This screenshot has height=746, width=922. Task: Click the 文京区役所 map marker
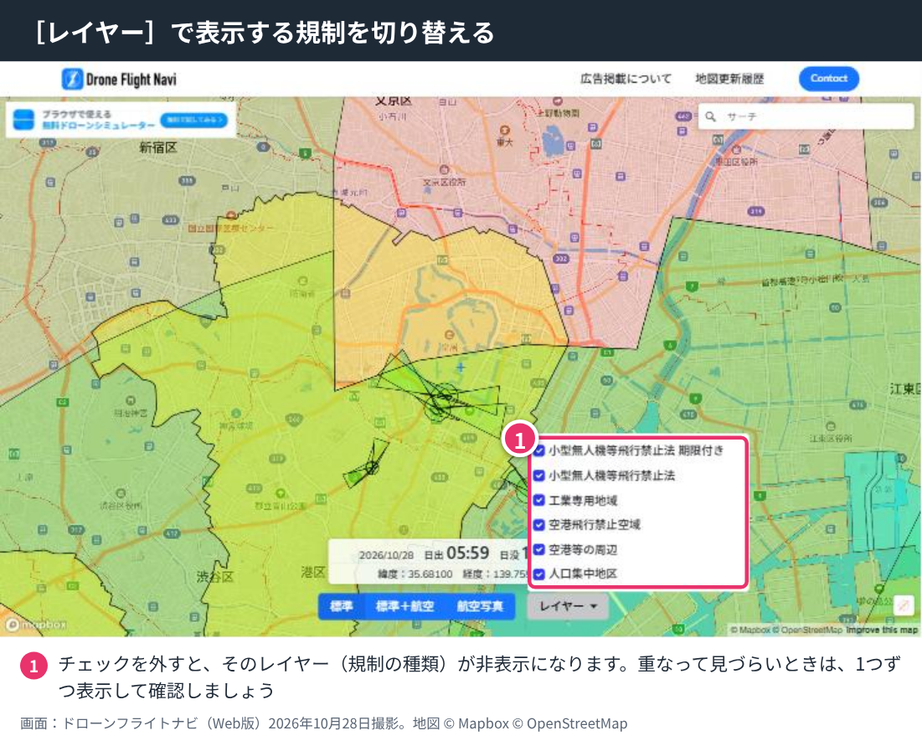tap(445, 171)
